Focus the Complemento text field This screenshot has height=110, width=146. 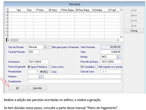[x=74, y=81]
